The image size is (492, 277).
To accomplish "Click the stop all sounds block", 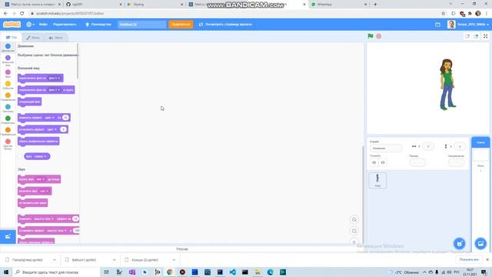I will click(32, 203).
